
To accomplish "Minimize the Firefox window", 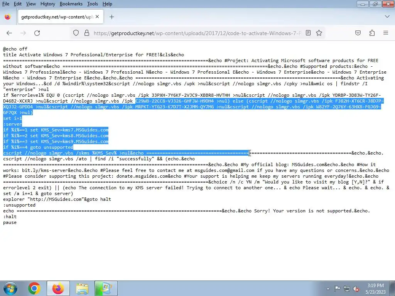I will point(363,4).
